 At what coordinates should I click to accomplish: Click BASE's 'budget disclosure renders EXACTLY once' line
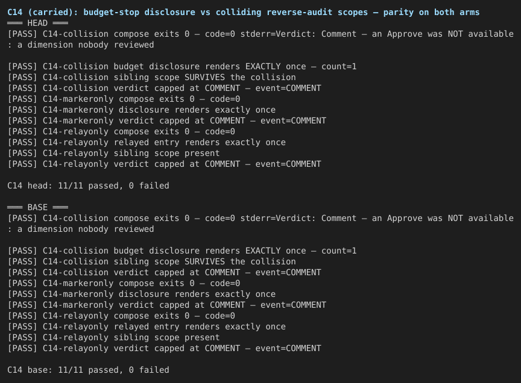coord(182,251)
